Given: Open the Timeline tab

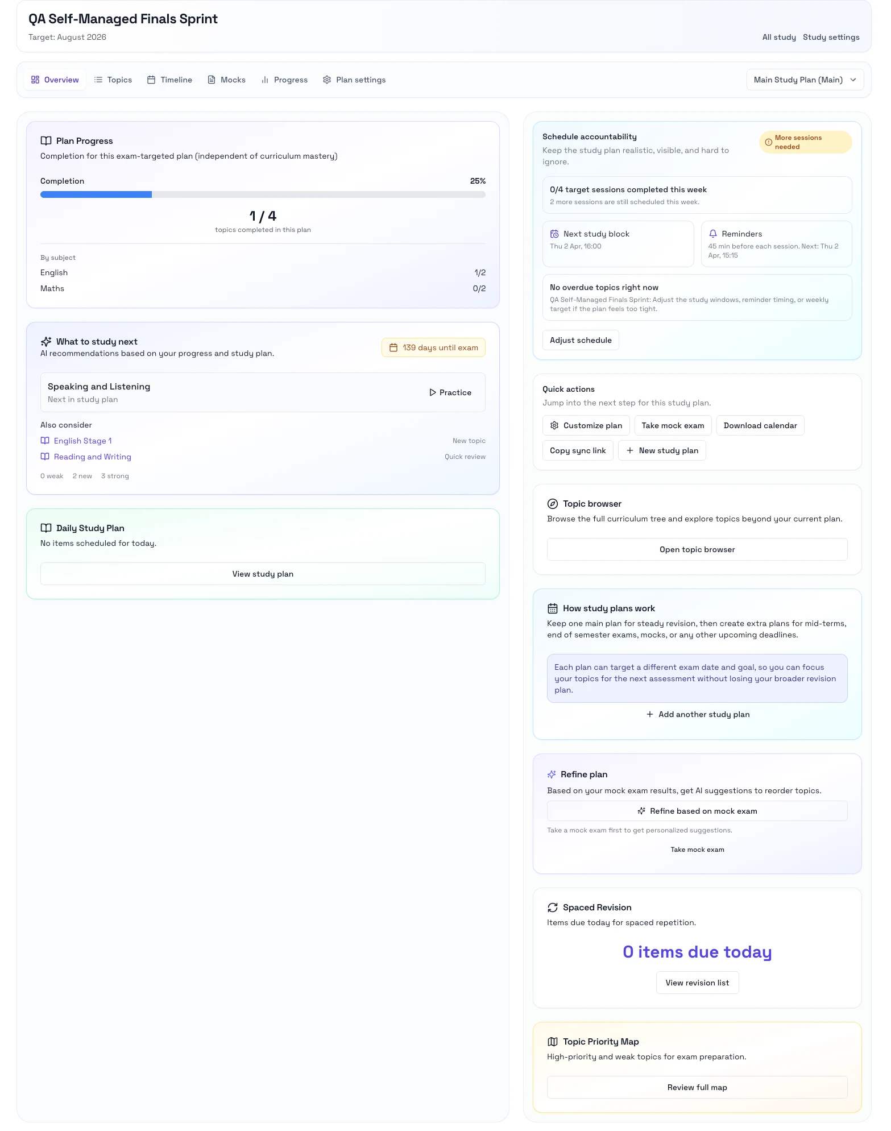Looking at the screenshot, I should [x=169, y=80].
